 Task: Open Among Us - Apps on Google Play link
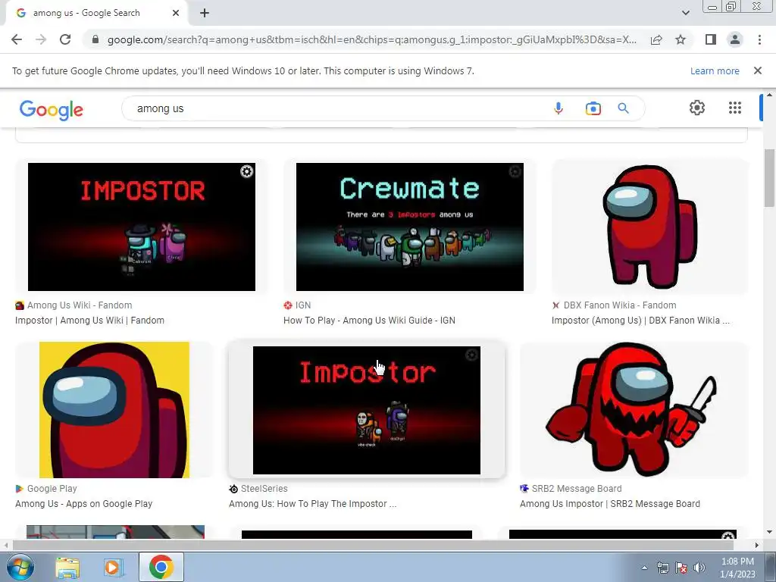[x=83, y=504]
